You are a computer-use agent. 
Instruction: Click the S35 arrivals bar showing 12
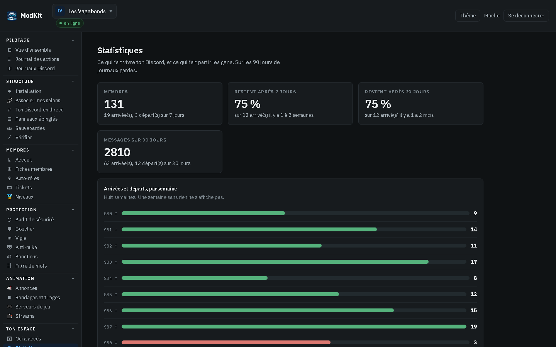click(x=230, y=294)
